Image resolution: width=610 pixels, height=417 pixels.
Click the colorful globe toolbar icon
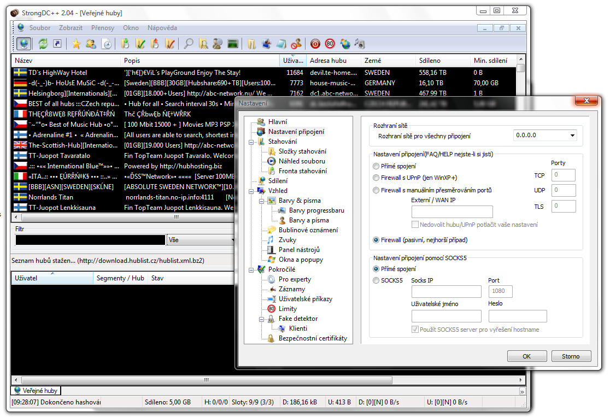coord(345,44)
